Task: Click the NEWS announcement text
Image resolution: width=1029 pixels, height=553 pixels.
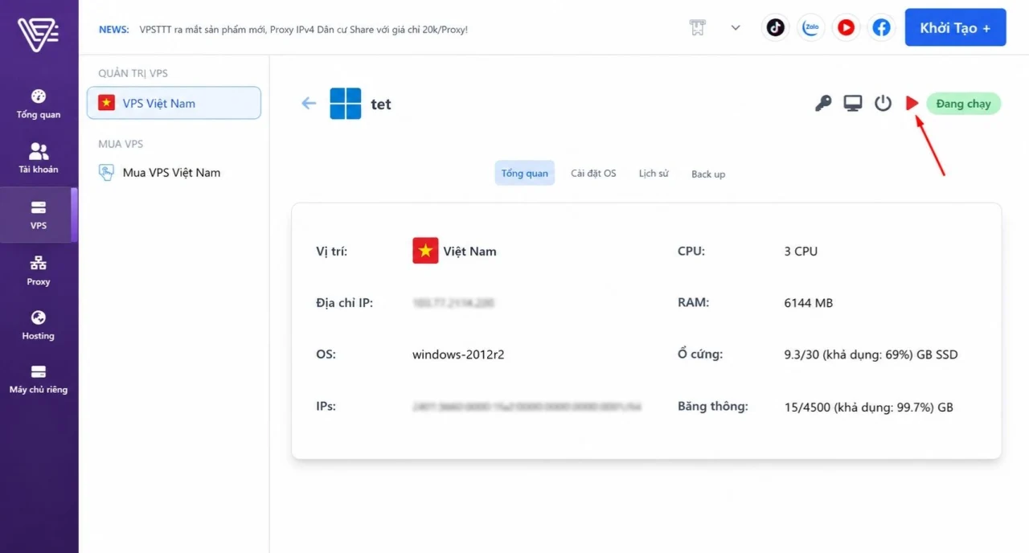Action: (x=303, y=29)
